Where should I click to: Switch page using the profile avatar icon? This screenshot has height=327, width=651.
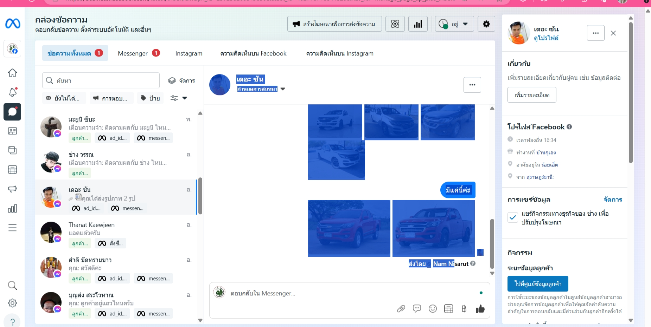click(12, 49)
